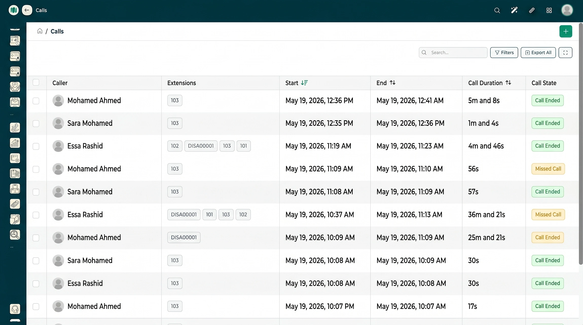Image resolution: width=583 pixels, height=325 pixels.
Task: Check the Sara Mohamed 11:08 AM call row
Action: (36, 192)
